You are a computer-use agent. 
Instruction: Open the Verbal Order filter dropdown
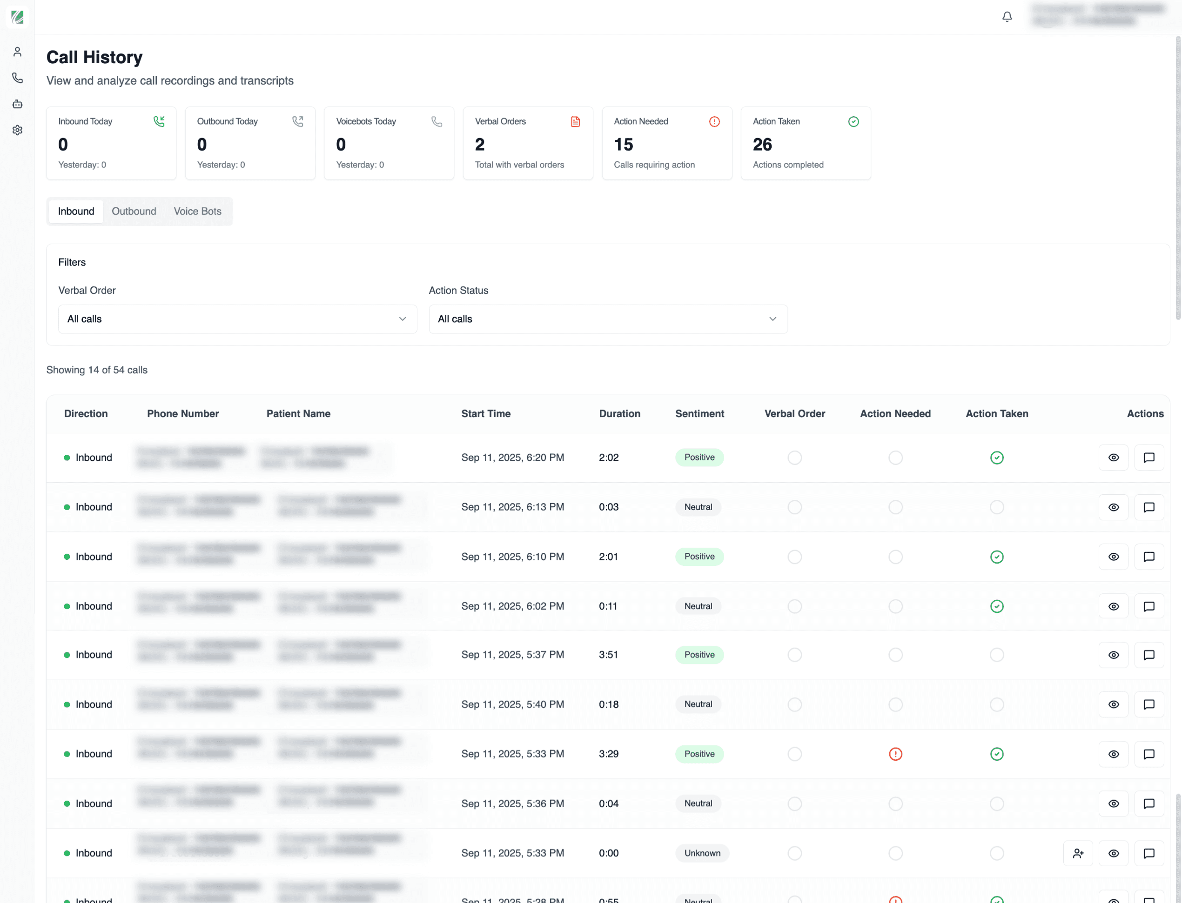(237, 319)
